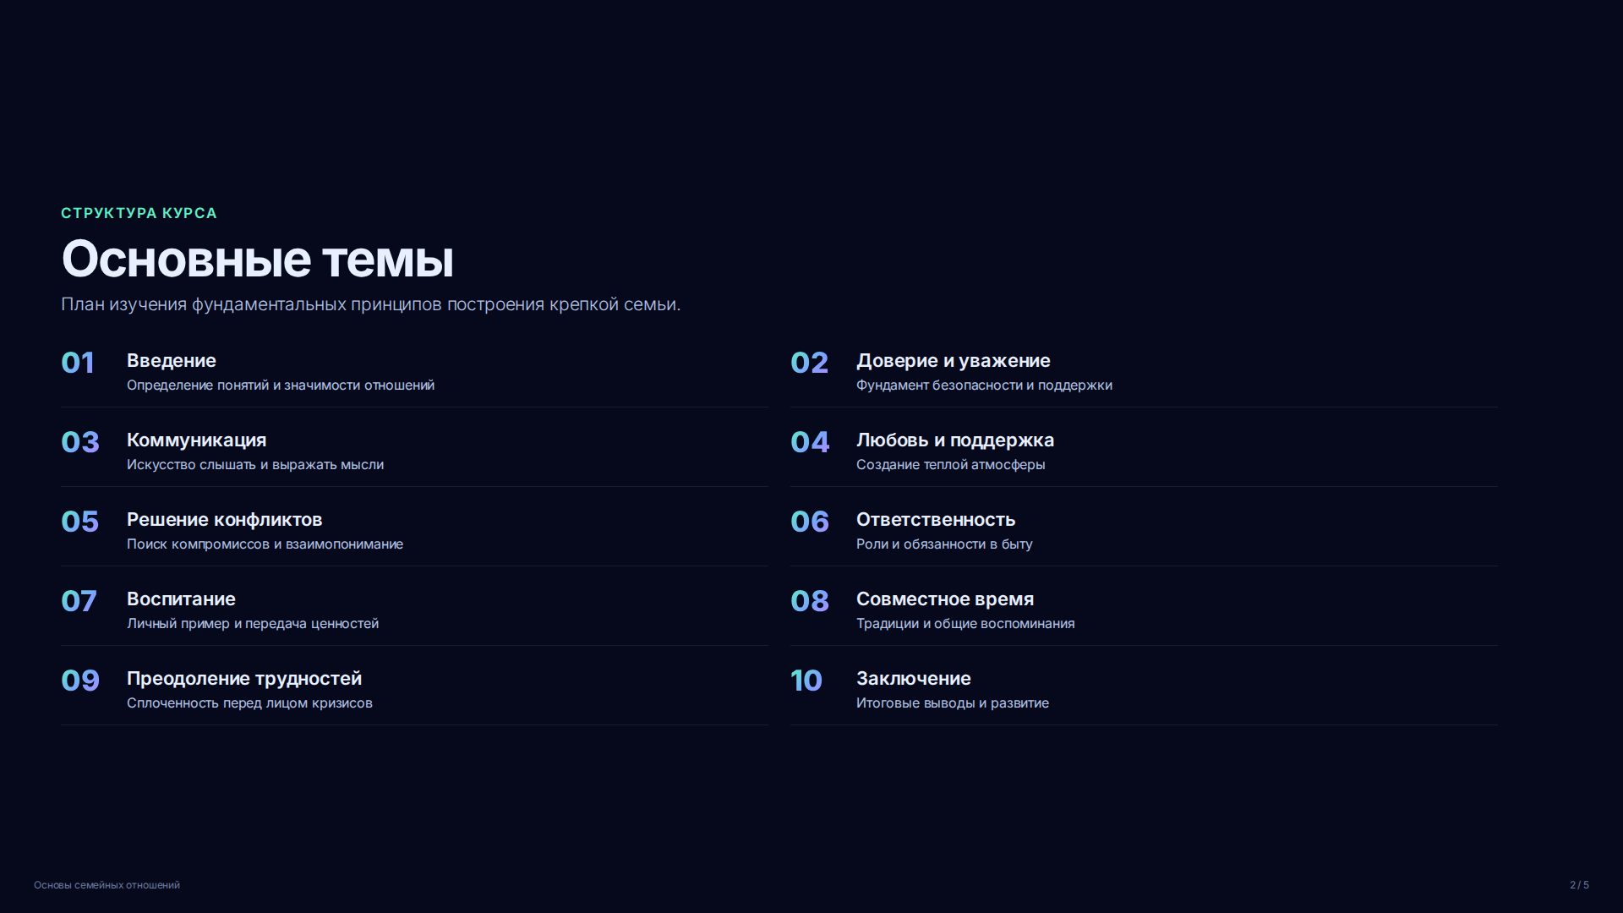
Task: Click the number '10'
Action: 806,681
